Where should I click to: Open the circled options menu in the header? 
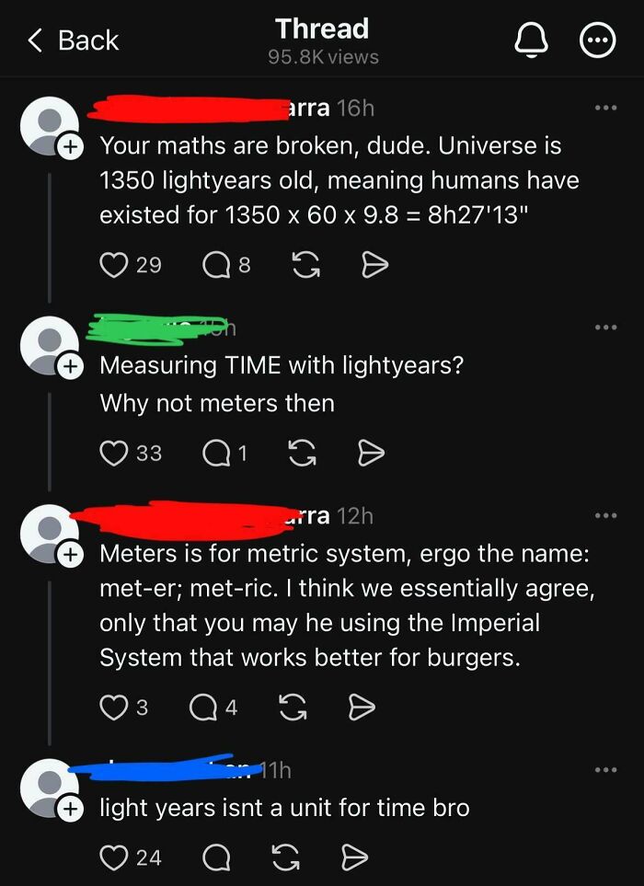click(x=599, y=40)
